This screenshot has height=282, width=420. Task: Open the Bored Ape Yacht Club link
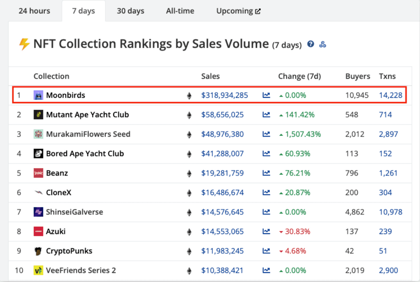[85, 154]
